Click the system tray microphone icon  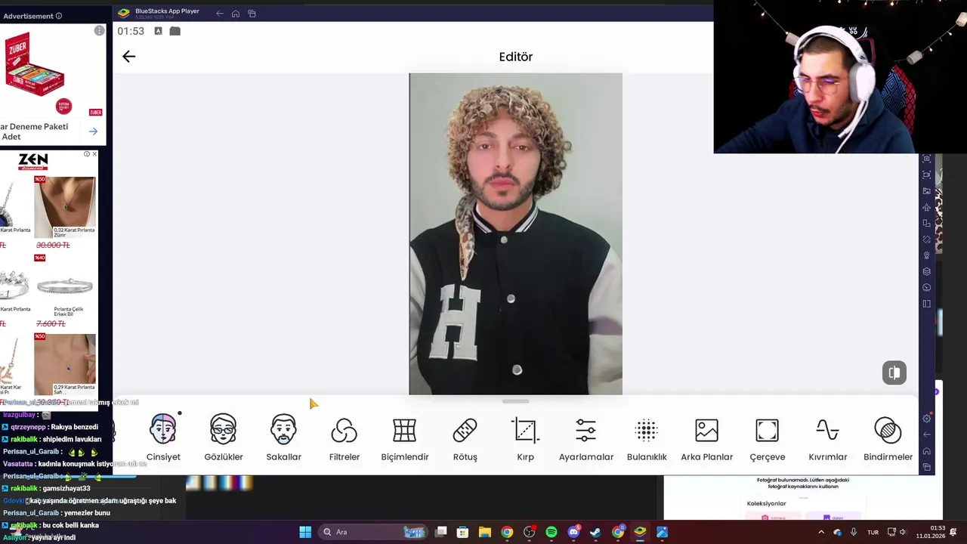854,532
